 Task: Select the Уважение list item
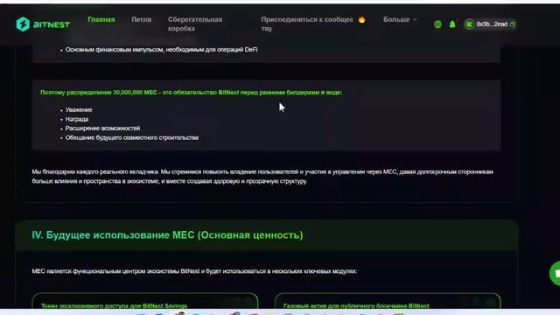(79, 109)
